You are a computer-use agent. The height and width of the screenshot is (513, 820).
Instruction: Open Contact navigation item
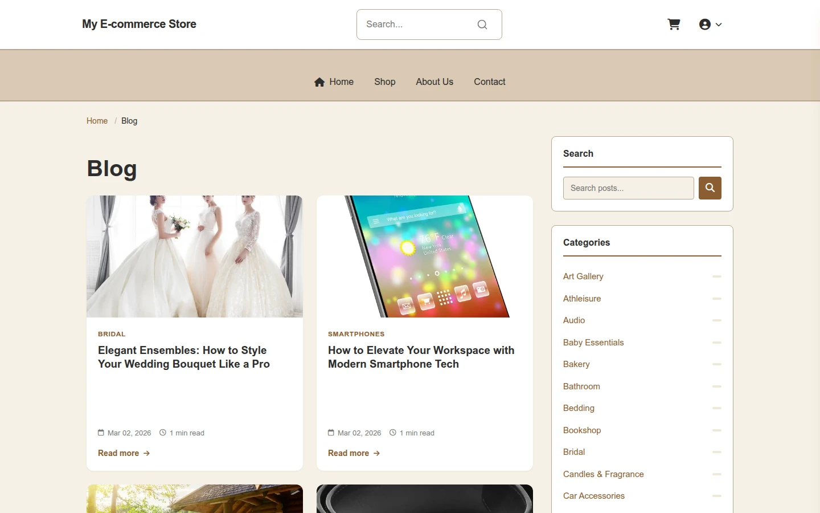[x=490, y=82]
